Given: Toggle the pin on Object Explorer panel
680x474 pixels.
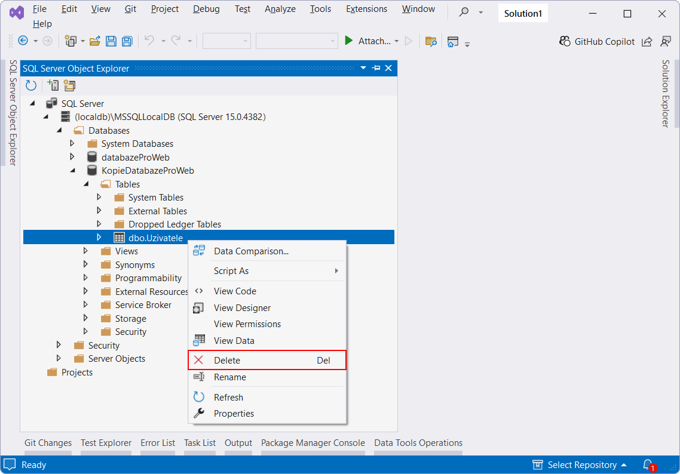Looking at the screenshot, I should point(376,68).
